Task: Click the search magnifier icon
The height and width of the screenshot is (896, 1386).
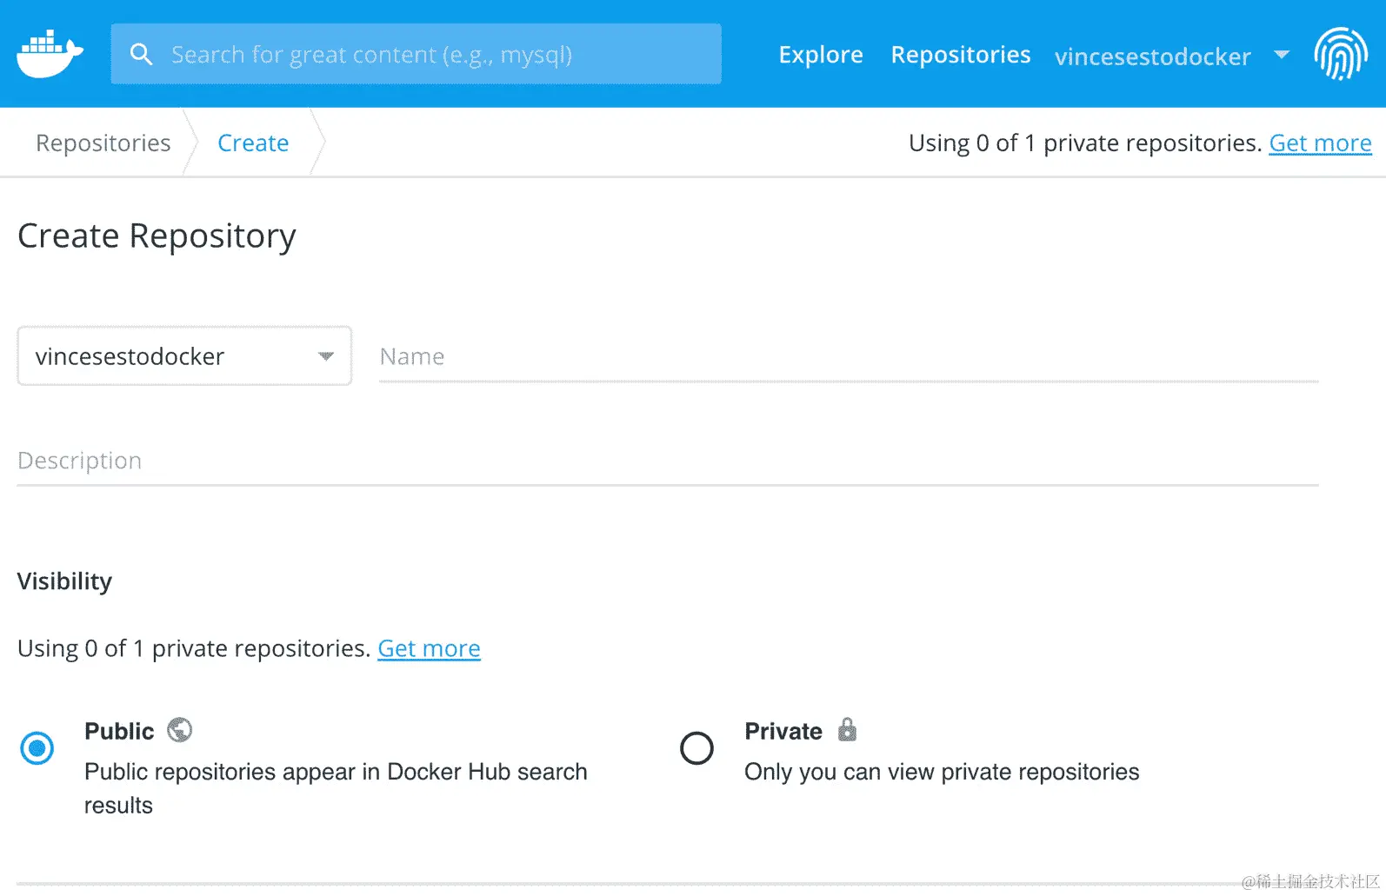Action: (141, 55)
